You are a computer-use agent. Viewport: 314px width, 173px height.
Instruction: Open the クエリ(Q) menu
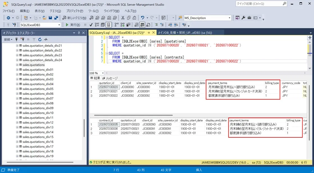click(x=55, y=11)
